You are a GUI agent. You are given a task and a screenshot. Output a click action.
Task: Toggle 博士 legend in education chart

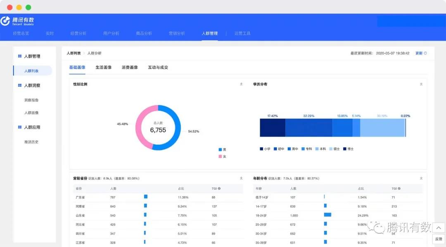(x=349, y=149)
